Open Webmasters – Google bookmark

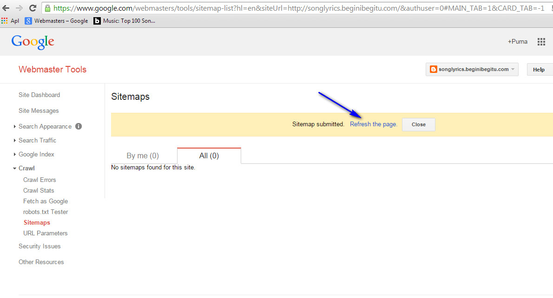coord(56,21)
